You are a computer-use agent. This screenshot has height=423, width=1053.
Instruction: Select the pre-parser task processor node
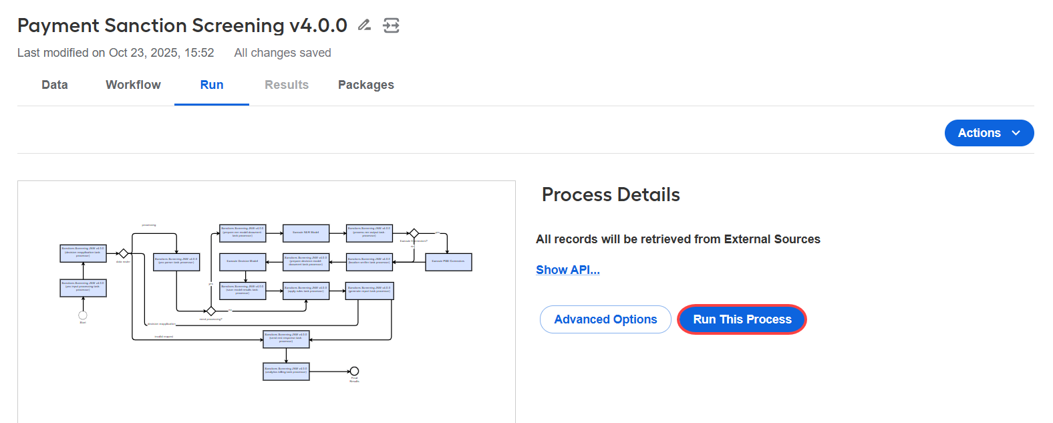[176, 262]
